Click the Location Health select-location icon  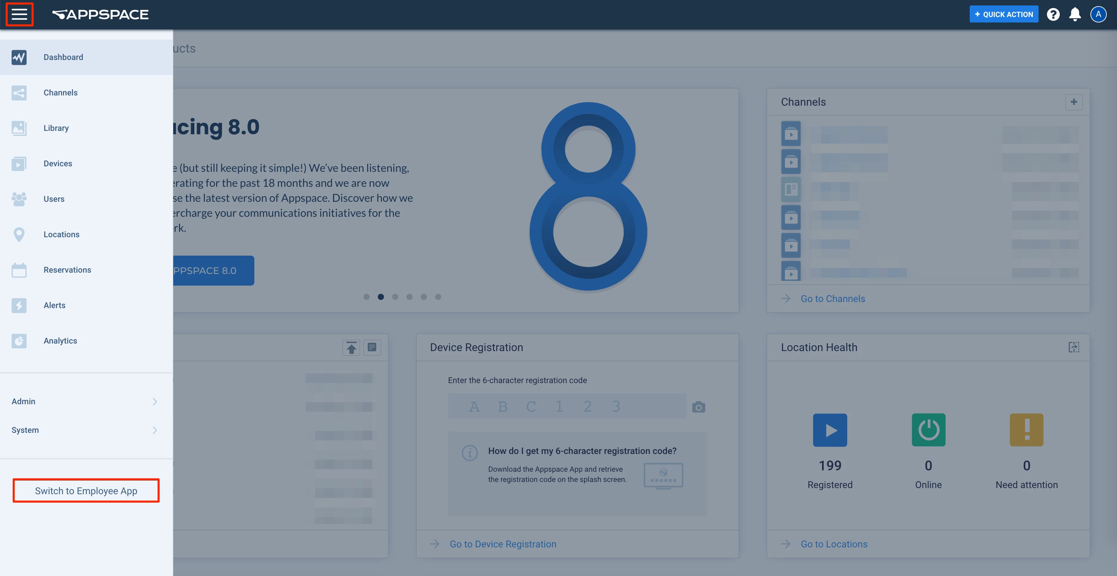tap(1074, 347)
